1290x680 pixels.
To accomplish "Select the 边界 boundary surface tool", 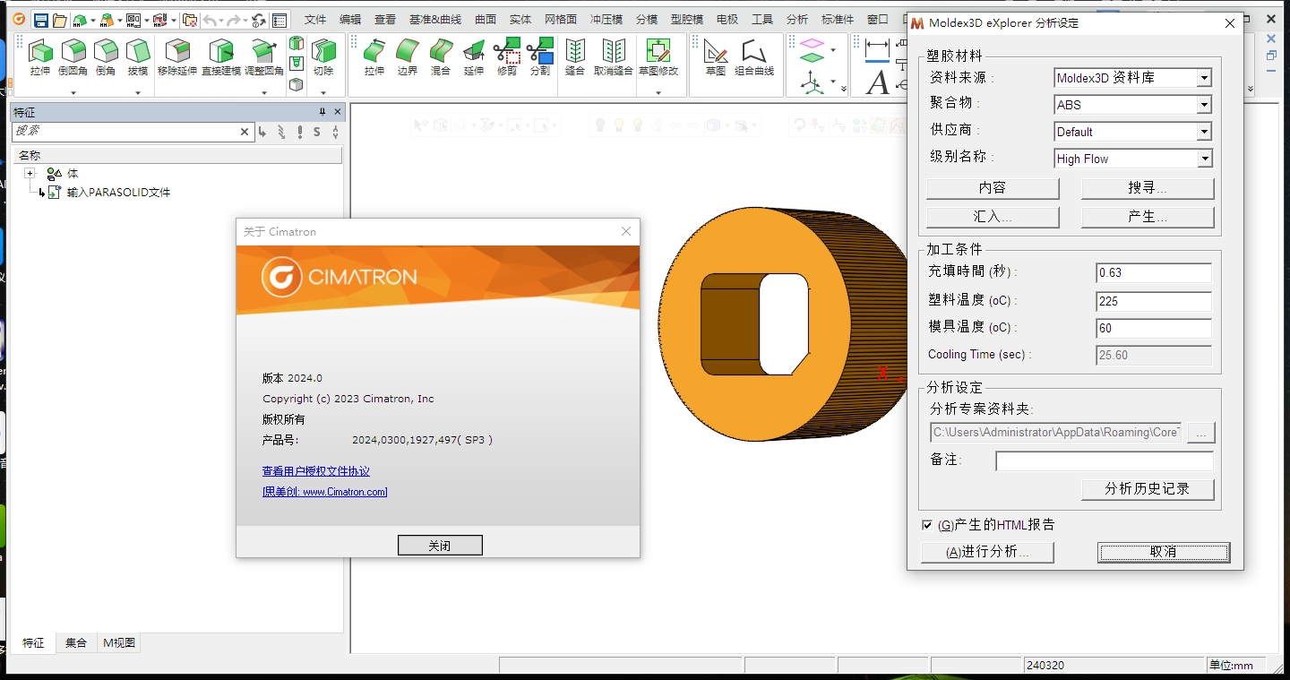I will tap(408, 57).
